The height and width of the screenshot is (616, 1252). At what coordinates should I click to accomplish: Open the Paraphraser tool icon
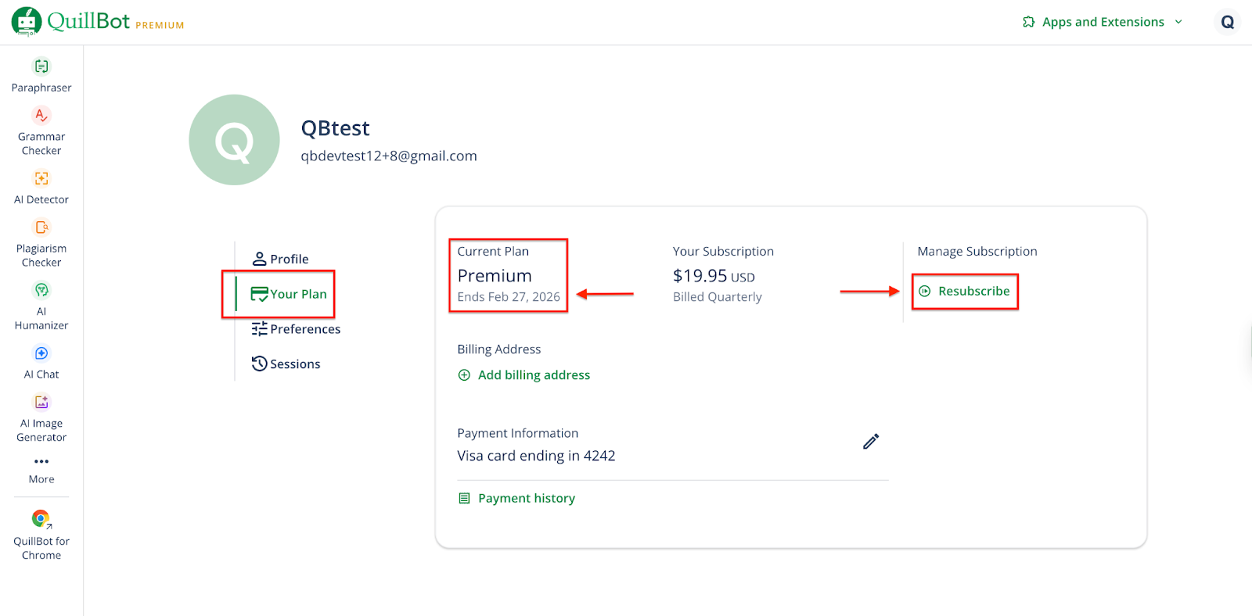(x=41, y=67)
